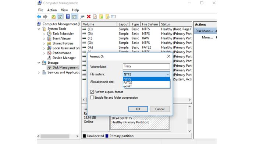Expand the Event Viewer node arrow
This screenshot has width=256, height=144.
[x=44, y=39]
